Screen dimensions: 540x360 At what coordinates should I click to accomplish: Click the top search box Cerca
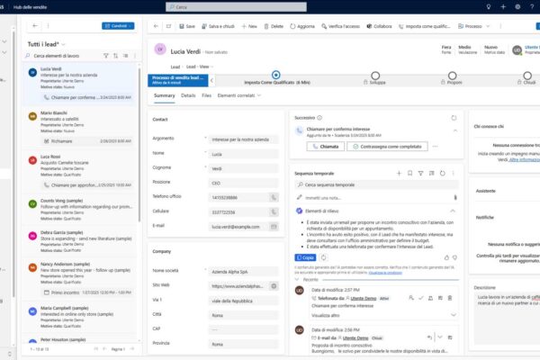pos(236,6)
